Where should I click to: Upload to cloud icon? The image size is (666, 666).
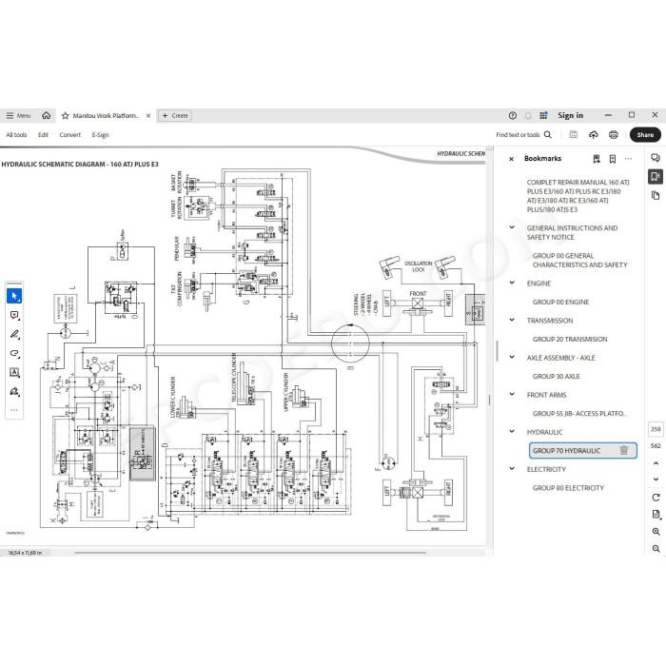(594, 135)
